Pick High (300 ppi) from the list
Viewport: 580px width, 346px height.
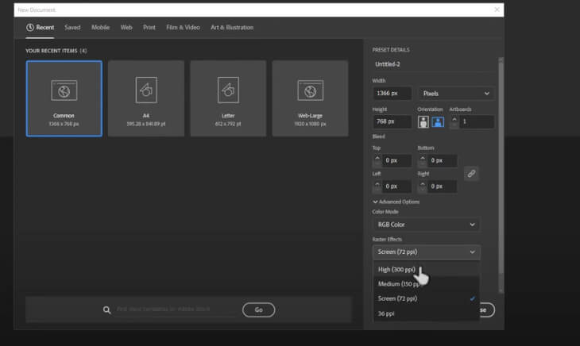[396, 269]
